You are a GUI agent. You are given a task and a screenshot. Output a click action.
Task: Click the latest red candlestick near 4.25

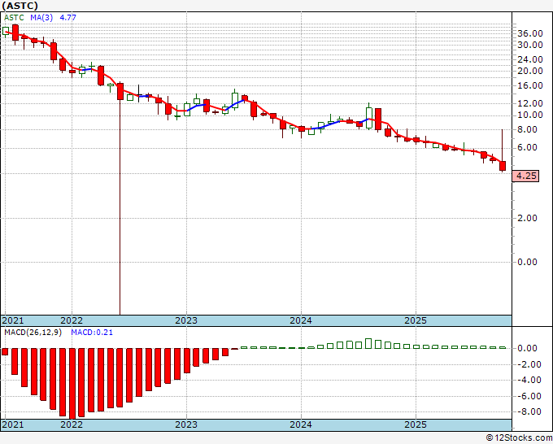503,166
